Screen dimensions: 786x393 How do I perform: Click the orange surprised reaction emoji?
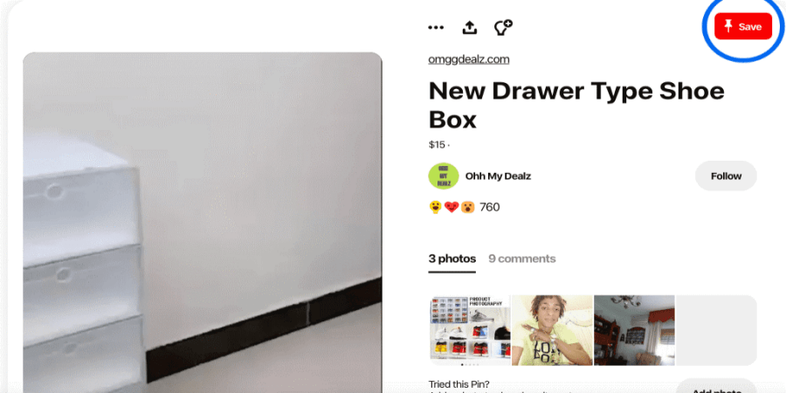468,207
